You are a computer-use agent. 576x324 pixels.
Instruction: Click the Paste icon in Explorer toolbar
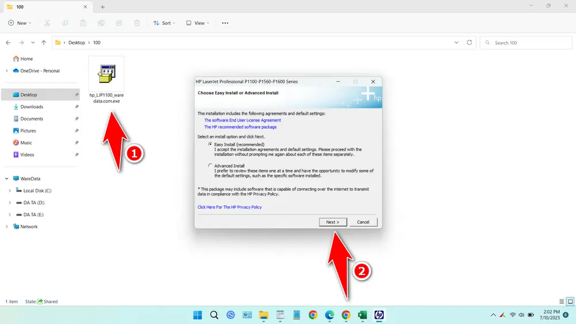[83, 23]
